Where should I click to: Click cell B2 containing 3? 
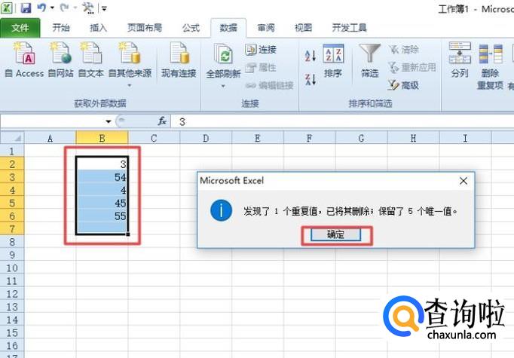click(102, 164)
